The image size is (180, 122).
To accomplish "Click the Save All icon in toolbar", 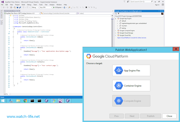I will [x=20, y=8].
